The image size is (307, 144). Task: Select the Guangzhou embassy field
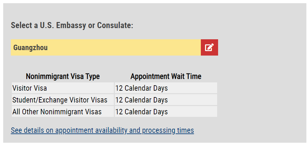click(106, 48)
